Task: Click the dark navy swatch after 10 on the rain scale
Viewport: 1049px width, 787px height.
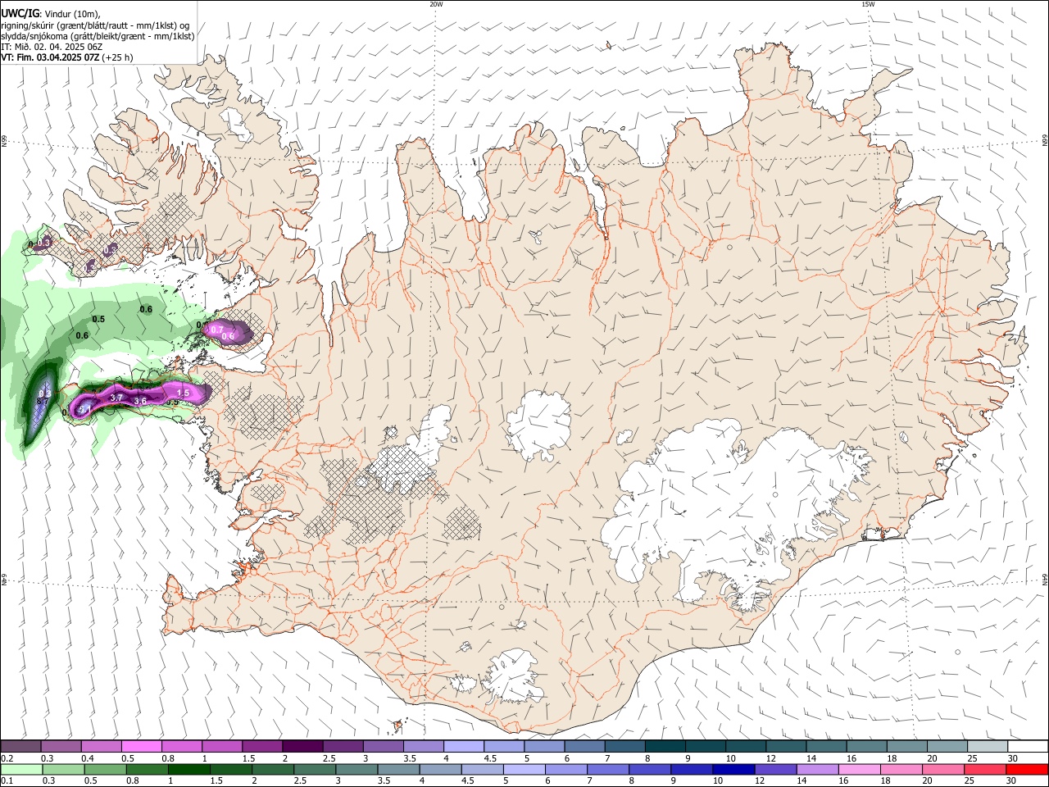Action: pos(732,769)
